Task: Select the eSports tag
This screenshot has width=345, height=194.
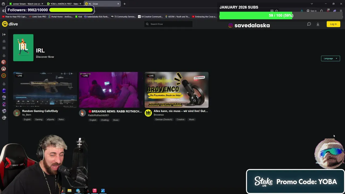Action: click(50, 119)
